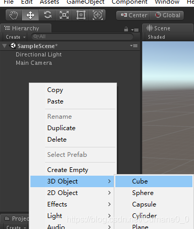
Task: Expand the 2D Object submenu
Action: tap(72, 193)
